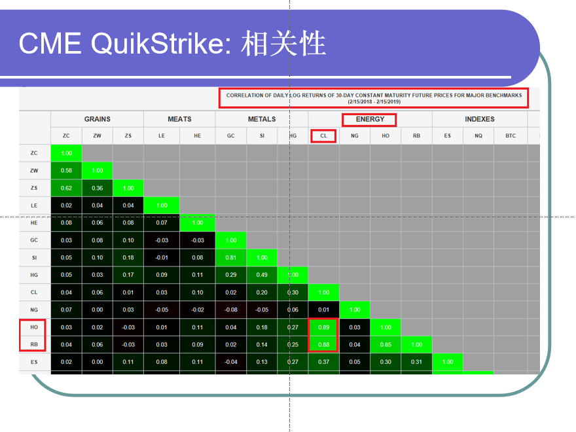Viewport: 576px width, 432px height.
Task: Click the GC column header
Action: 230,135
